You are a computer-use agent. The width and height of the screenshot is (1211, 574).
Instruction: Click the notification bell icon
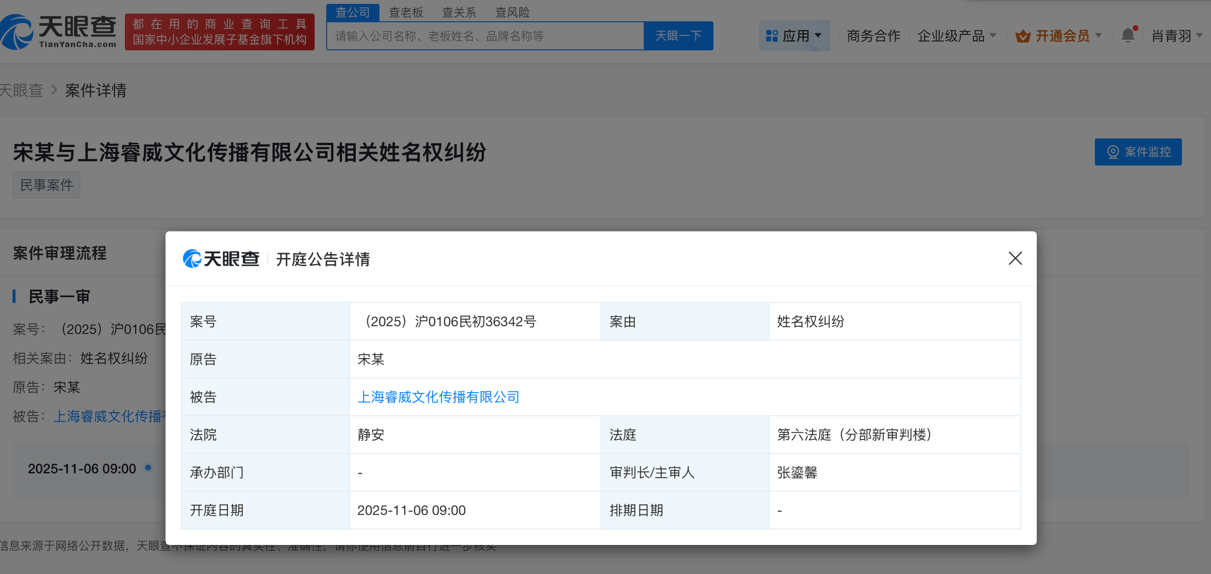coord(1128,35)
